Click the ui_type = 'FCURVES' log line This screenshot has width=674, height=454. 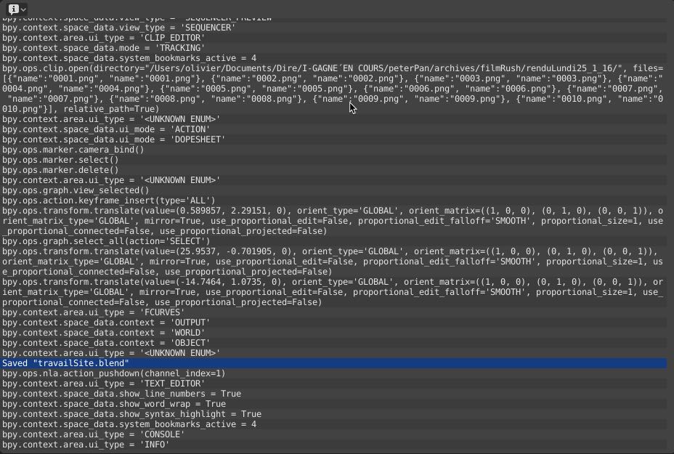[93, 312]
